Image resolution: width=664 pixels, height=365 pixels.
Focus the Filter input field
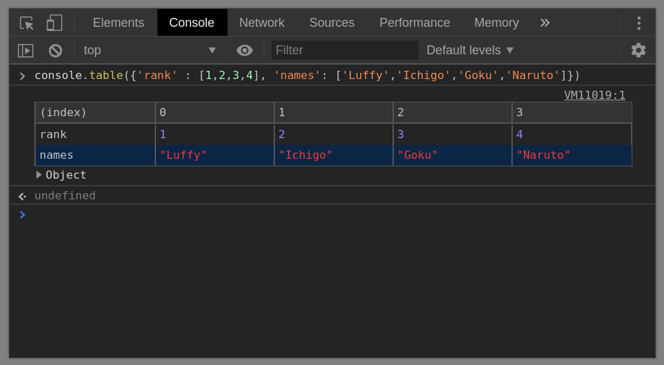[x=344, y=50]
